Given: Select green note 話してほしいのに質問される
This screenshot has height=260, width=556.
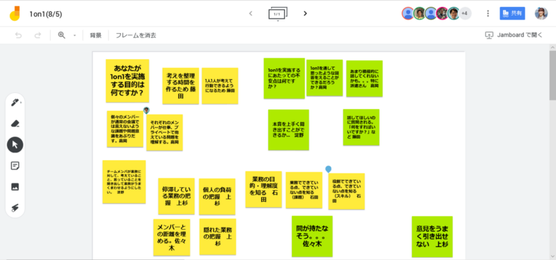Looking at the screenshot, I should [361, 128].
